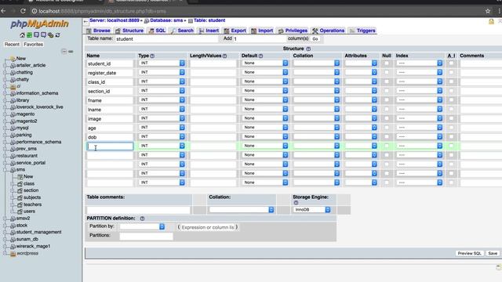
Task: Click the Save button
Action: (x=493, y=253)
